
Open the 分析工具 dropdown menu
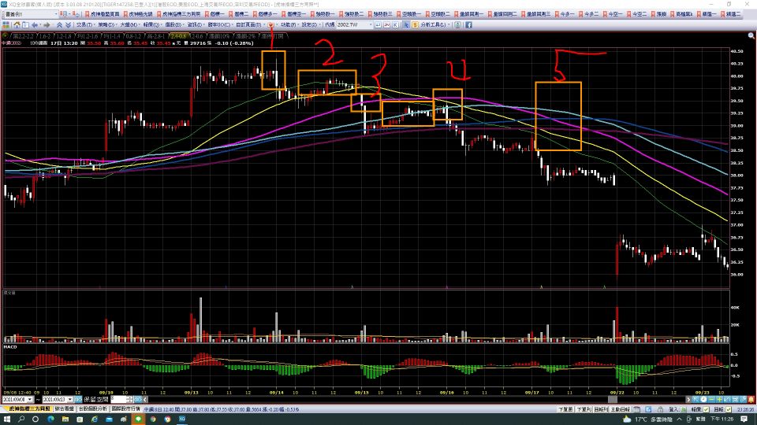432,24
